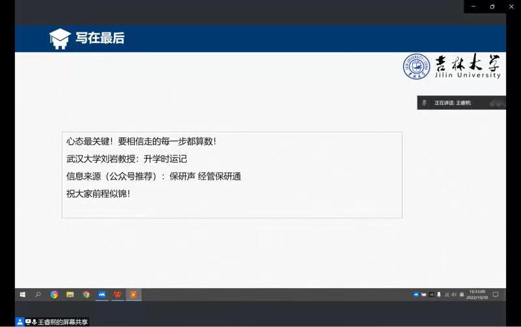Image resolution: width=521 pixels, height=327 pixels.
Task: Click the 王睿熙的屏幕共享 label
Action: pyautogui.click(x=62, y=322)
